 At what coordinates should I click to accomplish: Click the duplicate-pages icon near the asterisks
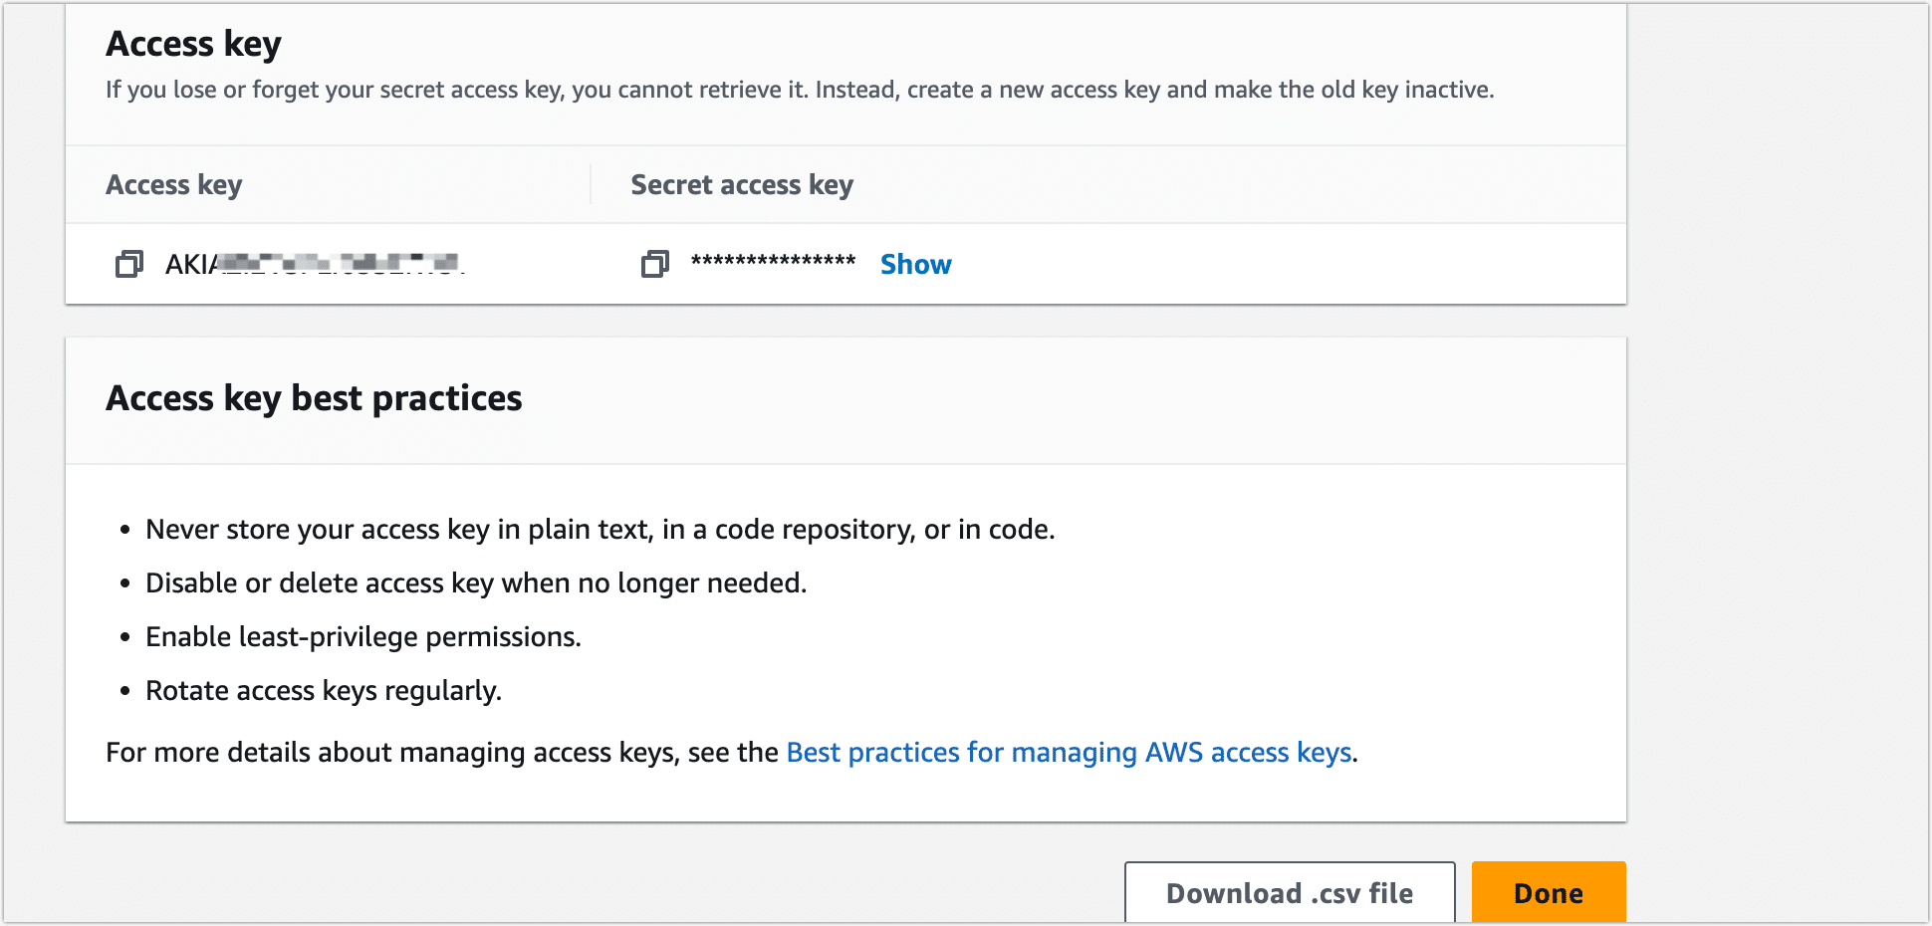click(x=654, y=264)
